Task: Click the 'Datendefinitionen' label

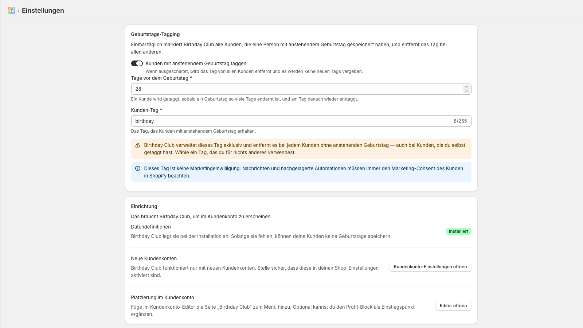Action: [151, 227]
